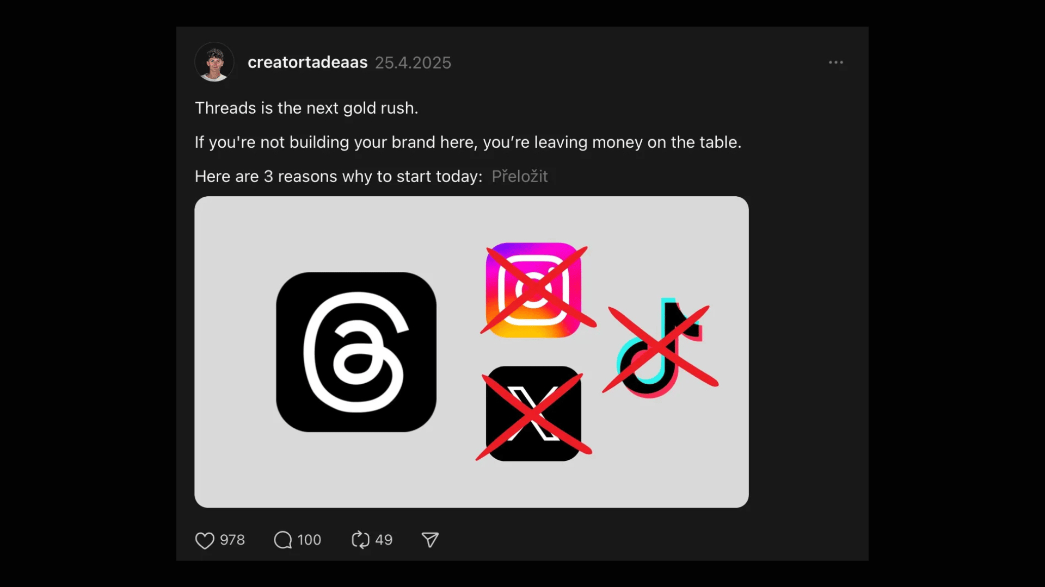The width and height of the screenshot is (1045, 587).
Task: Click the text 'Threads is the next gold rush.'
Action: tap(306, 108)
